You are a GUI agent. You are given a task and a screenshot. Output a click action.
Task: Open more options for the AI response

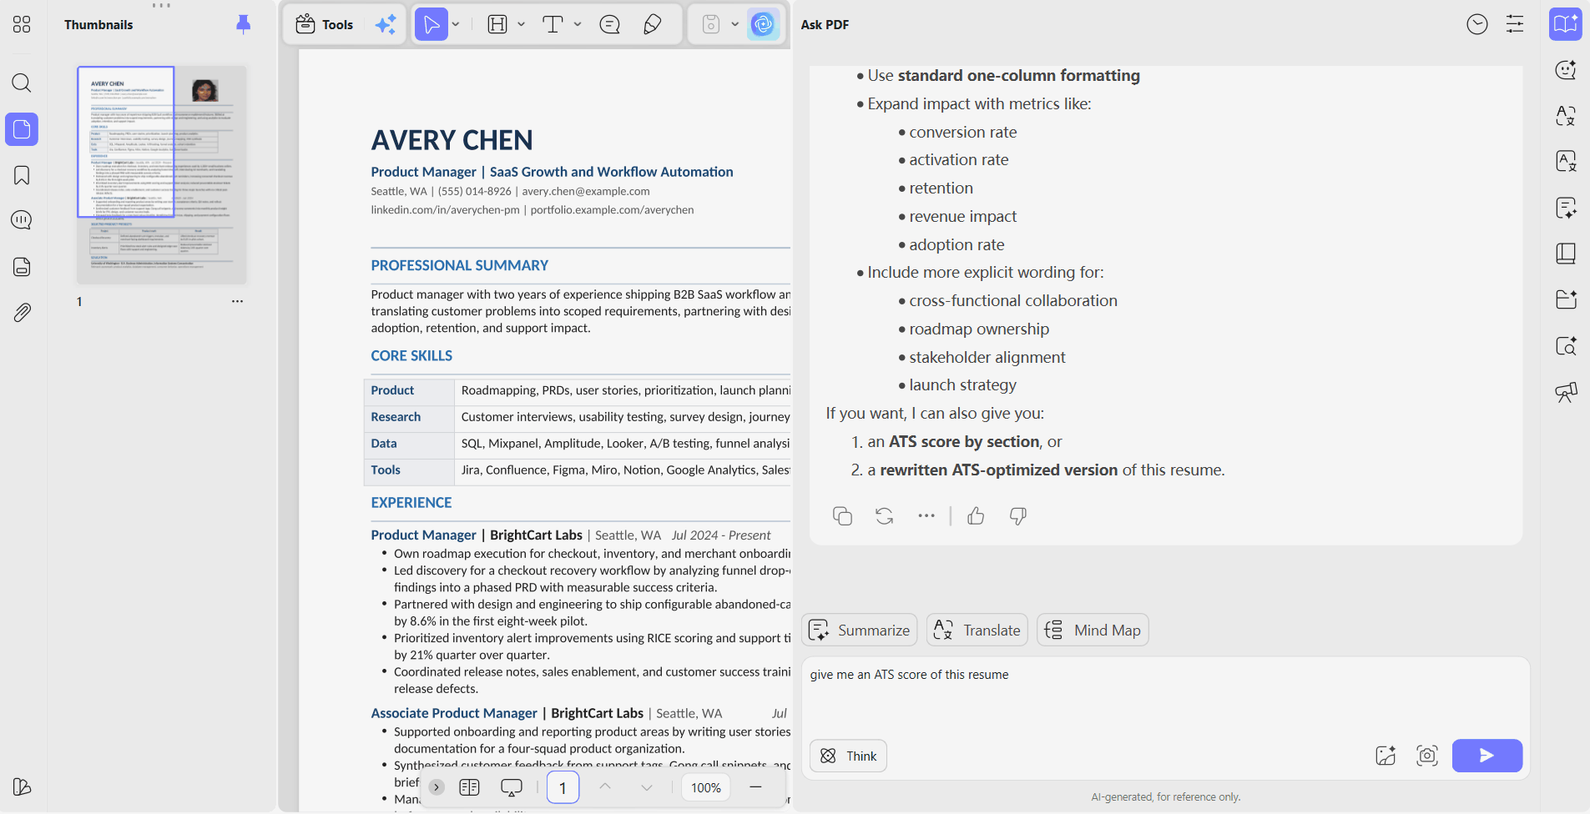pyautogui.click(x=926, y=516)
